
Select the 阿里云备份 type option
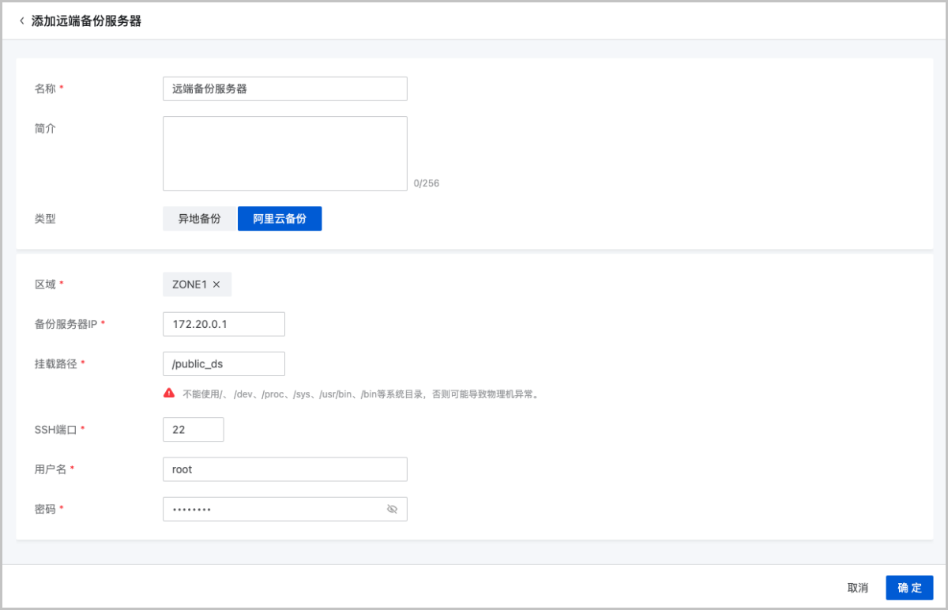click(x=280, y=219)
